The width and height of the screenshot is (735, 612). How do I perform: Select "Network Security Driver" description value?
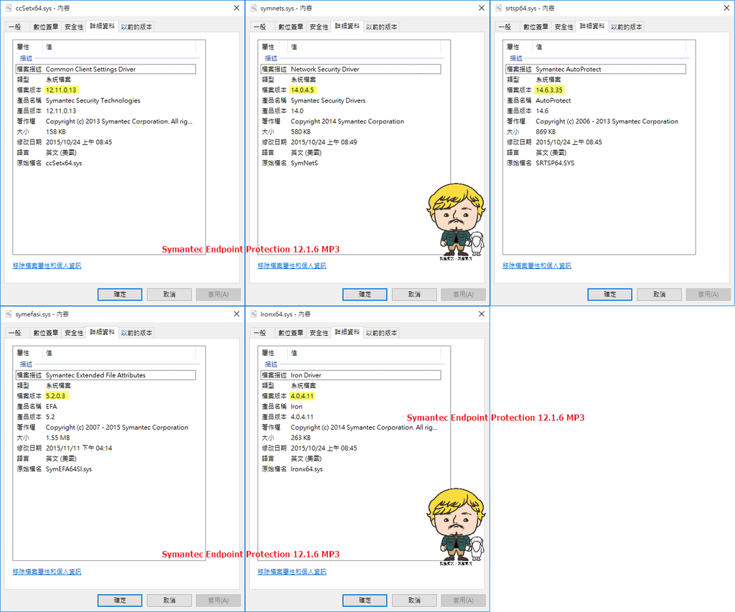(325, 70)
